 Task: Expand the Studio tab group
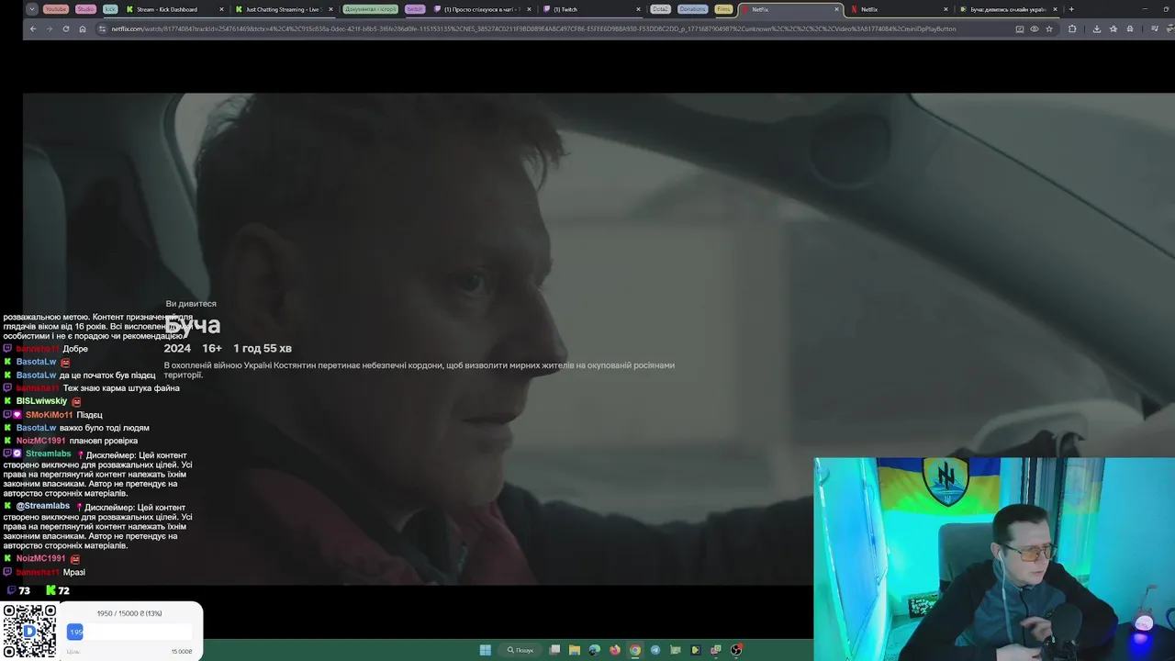85,9
